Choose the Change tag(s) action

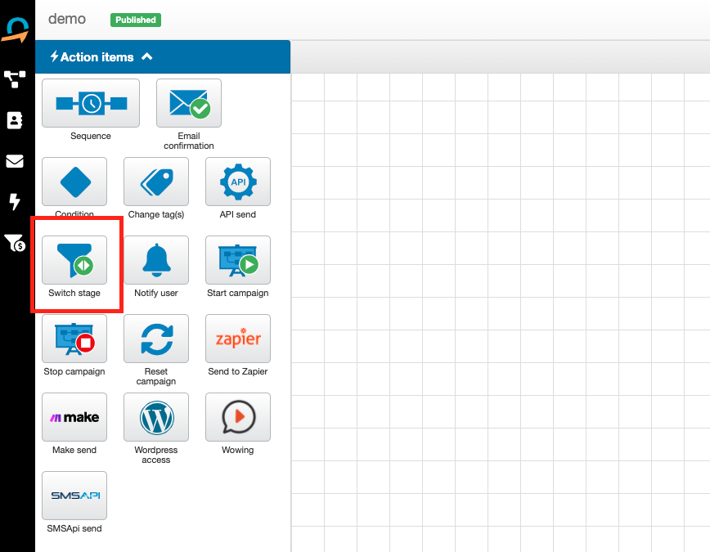tap(156, 182)
